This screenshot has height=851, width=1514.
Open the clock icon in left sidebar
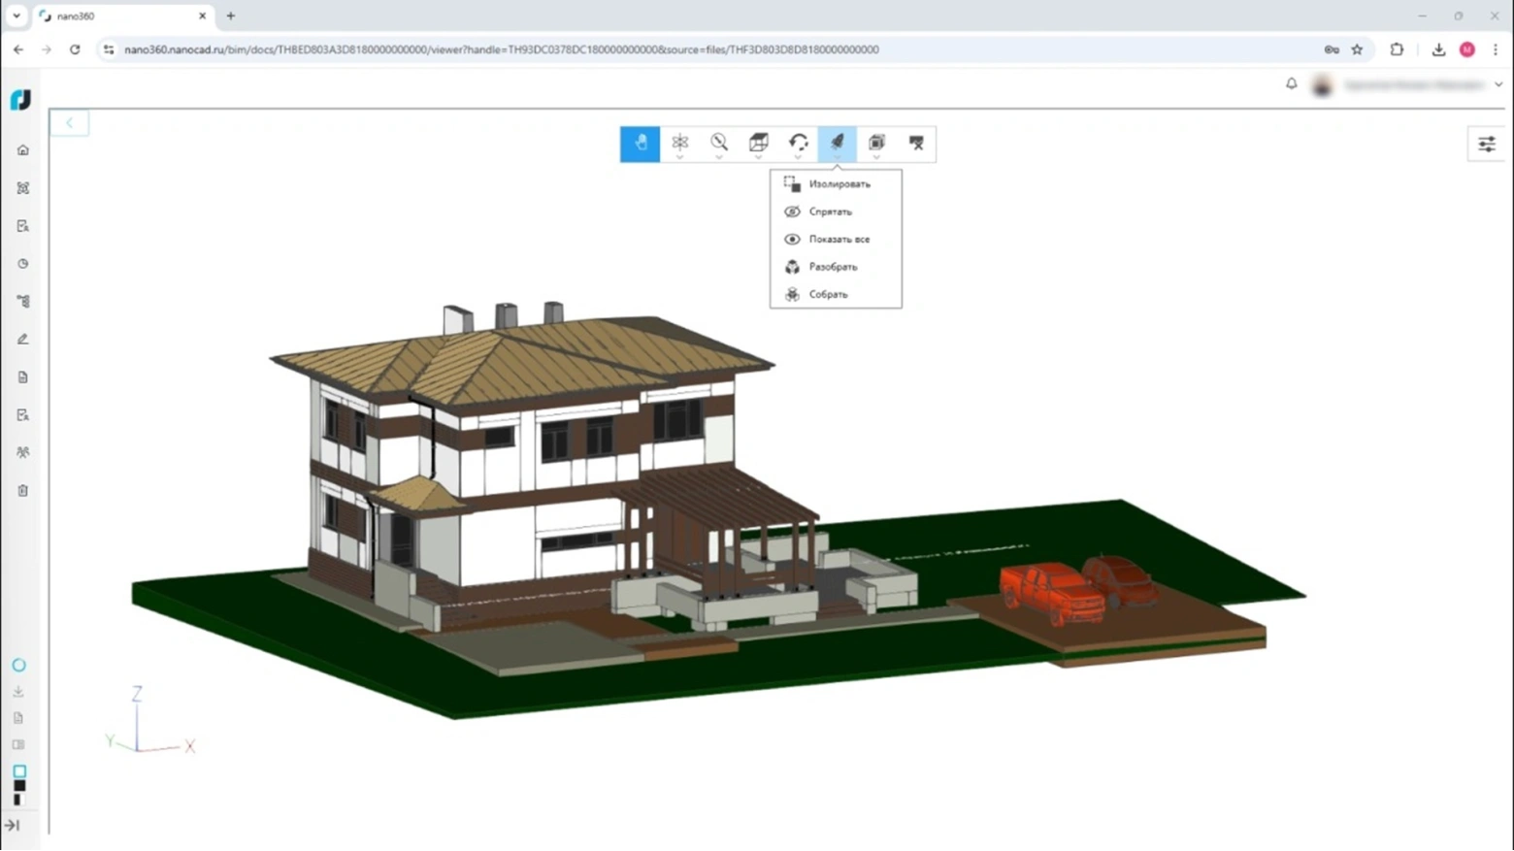point(23,264)
